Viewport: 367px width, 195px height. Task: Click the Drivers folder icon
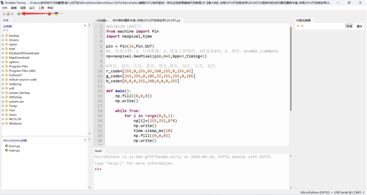pyautogui.click(x=6, y=40)
